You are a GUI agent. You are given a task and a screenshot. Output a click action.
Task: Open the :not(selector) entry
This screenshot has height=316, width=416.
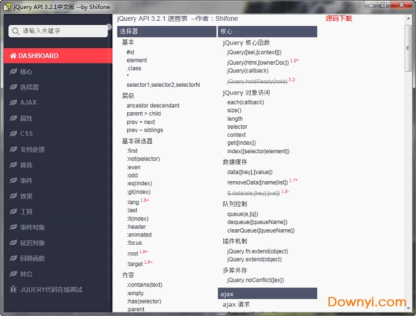(143, 159)
